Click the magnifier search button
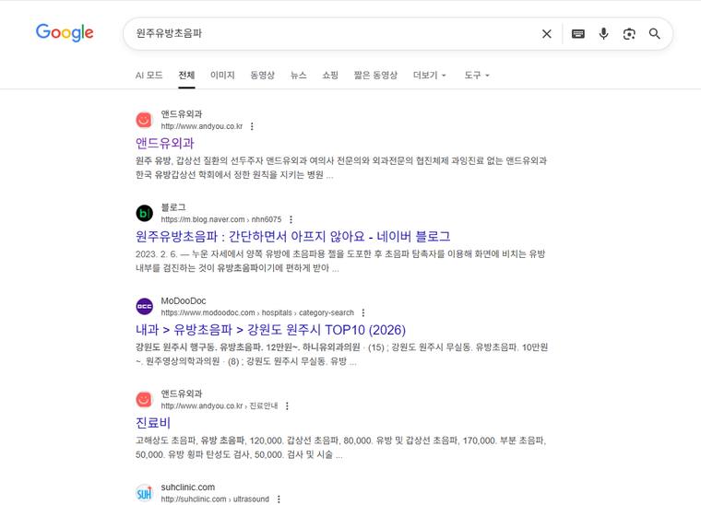Image resolution: width=701 pixels, height=505 pixels. click(x=655, y=33)
